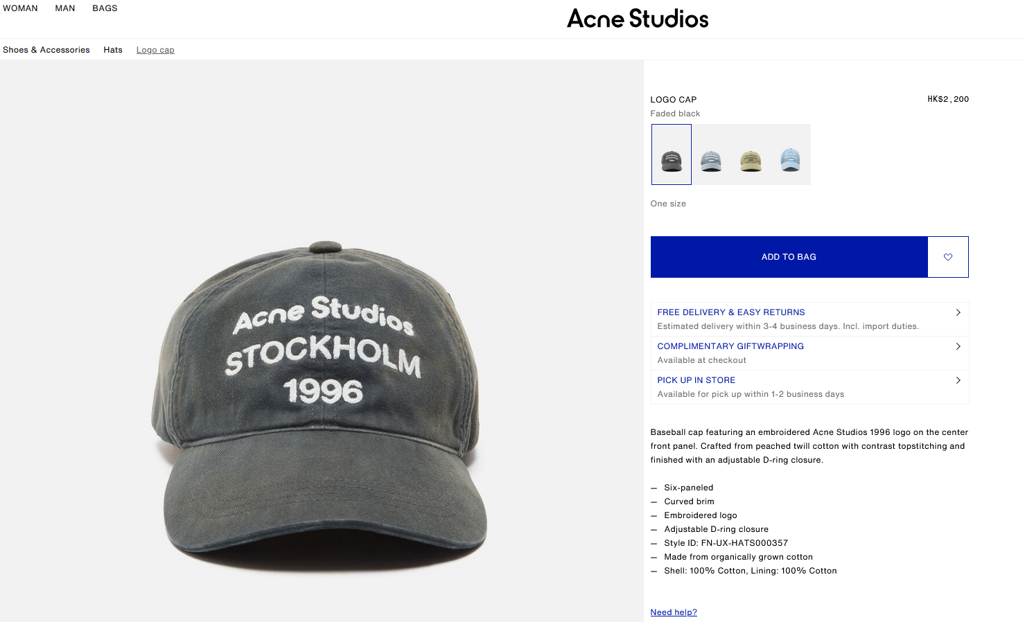This screenshot has height=622, width=1025.
Task: Expand Pick Up In Store chevron
Action: coord(958,380)
